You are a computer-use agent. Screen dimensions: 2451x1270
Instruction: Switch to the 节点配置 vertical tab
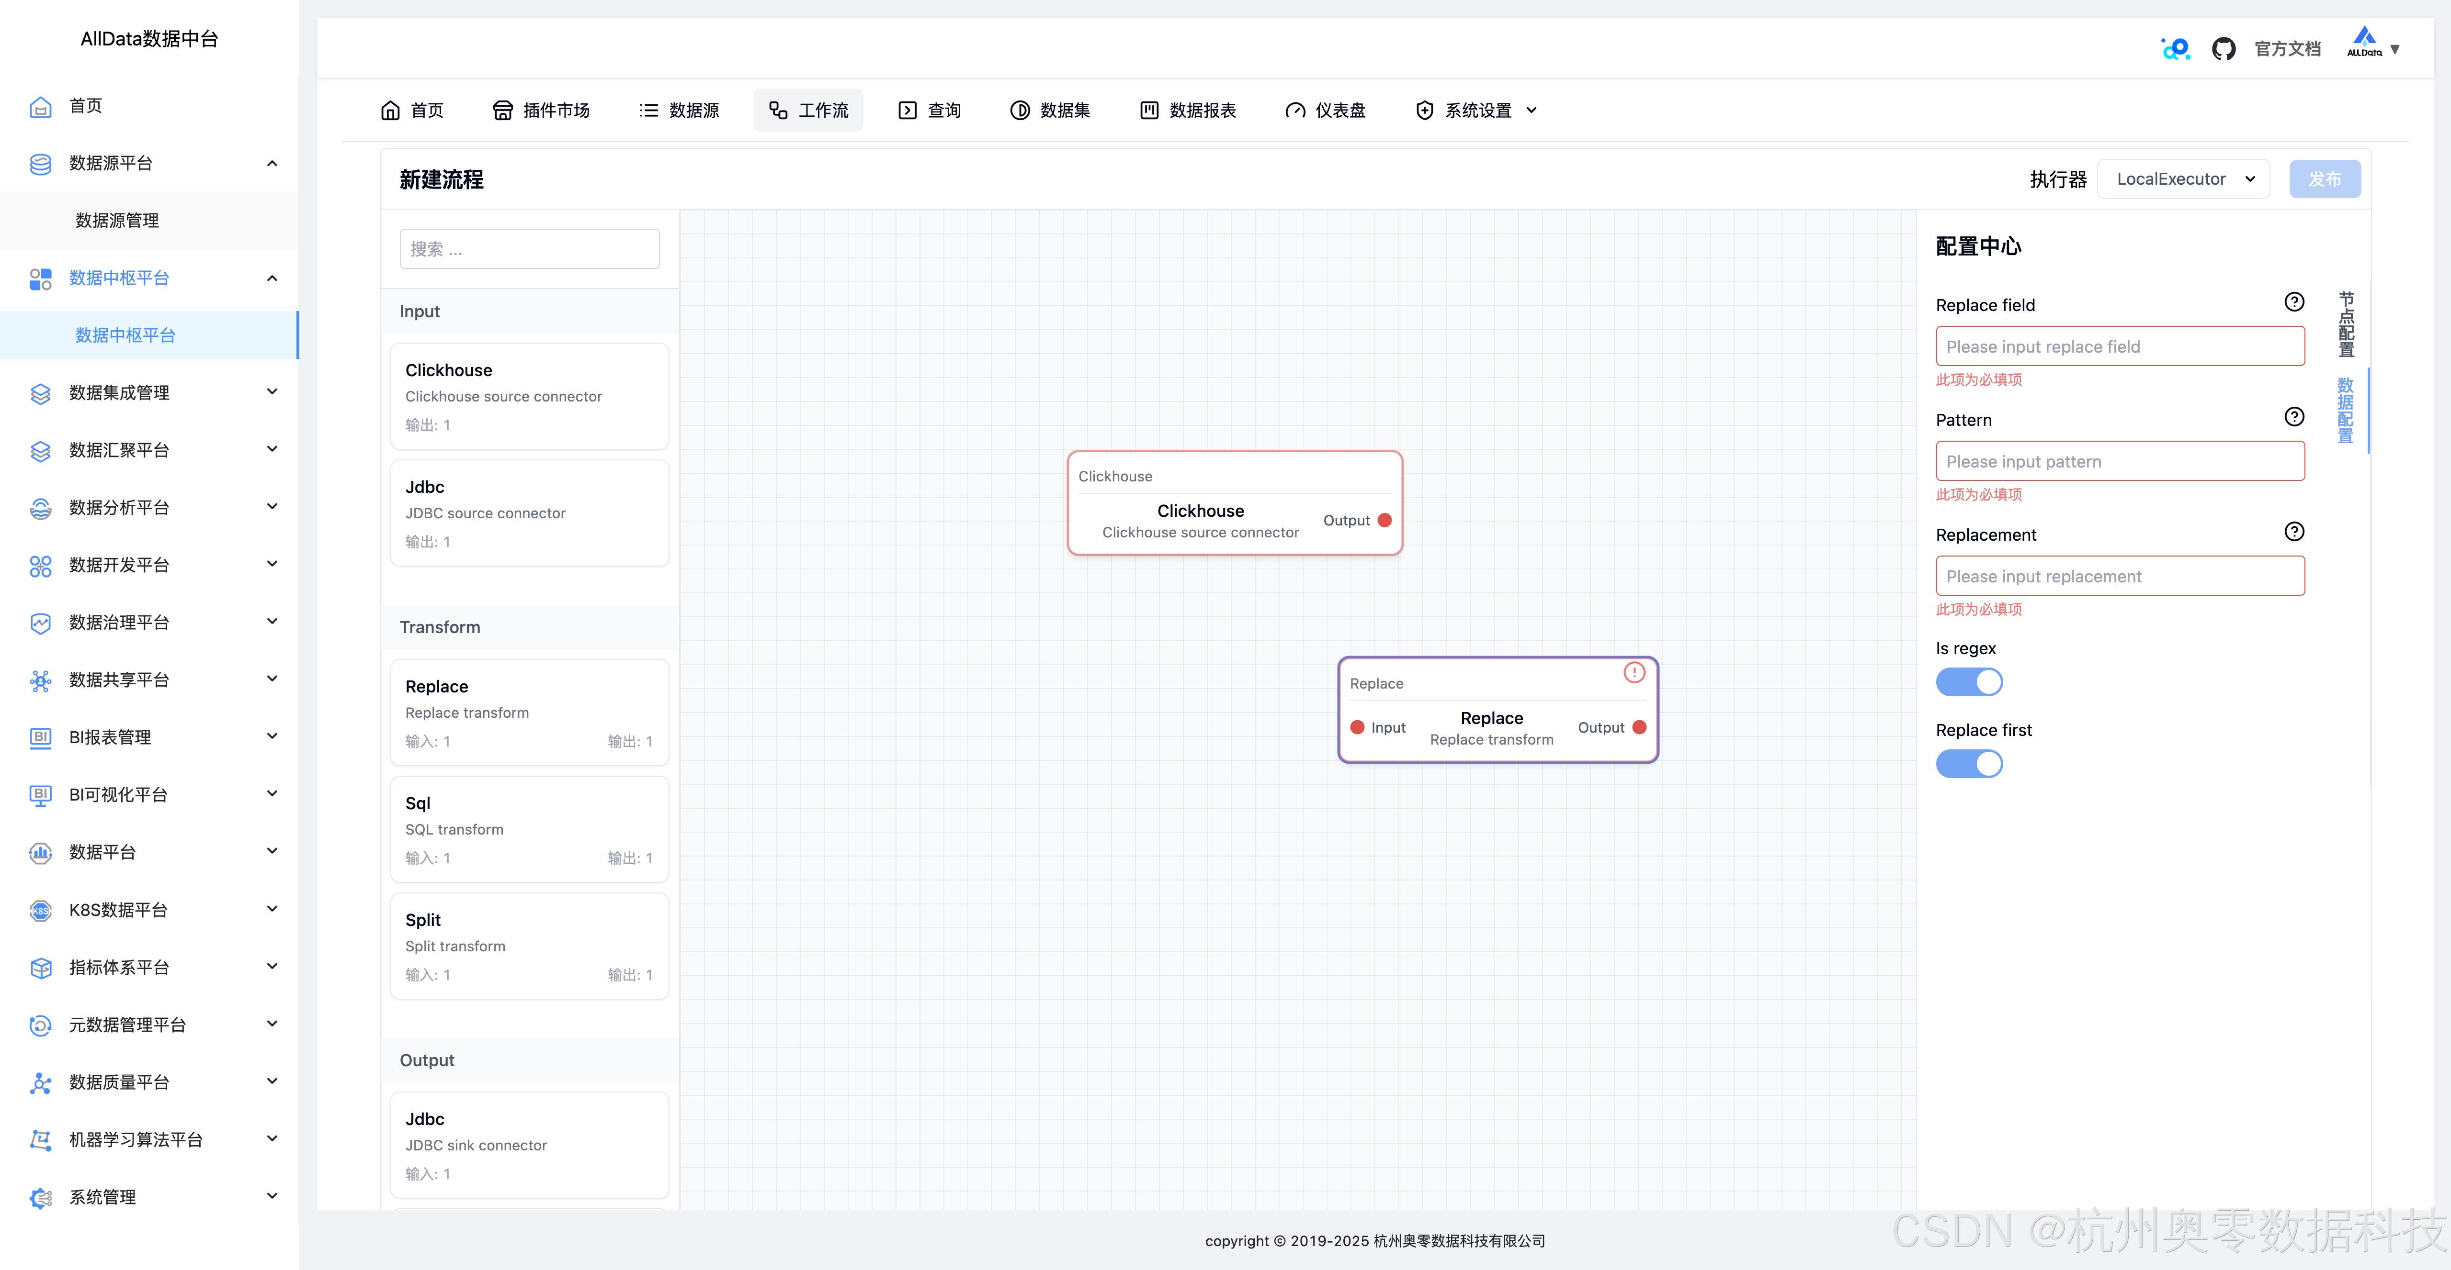point(2346,325)
